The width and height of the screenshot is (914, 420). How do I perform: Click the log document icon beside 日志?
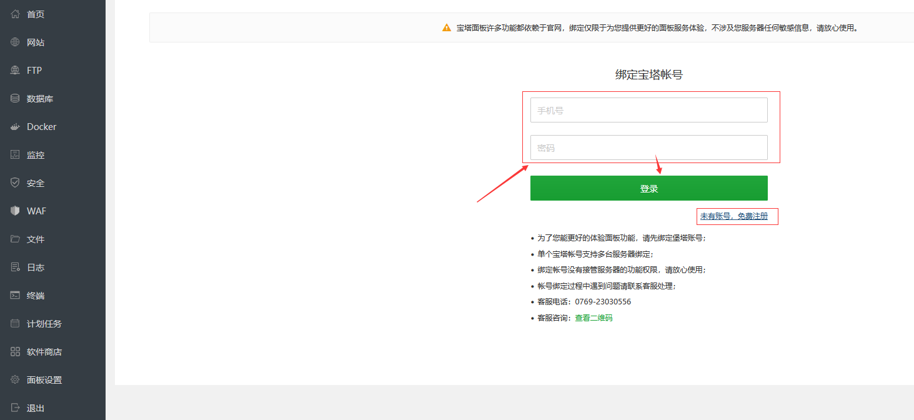tap(16, 267)
